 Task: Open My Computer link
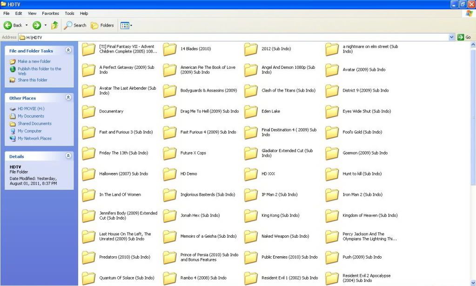point(30,131)
